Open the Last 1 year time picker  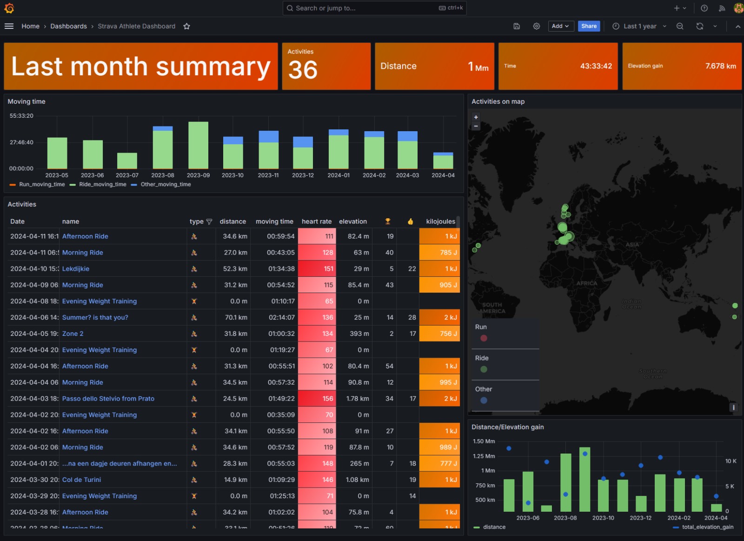point(640,26)
